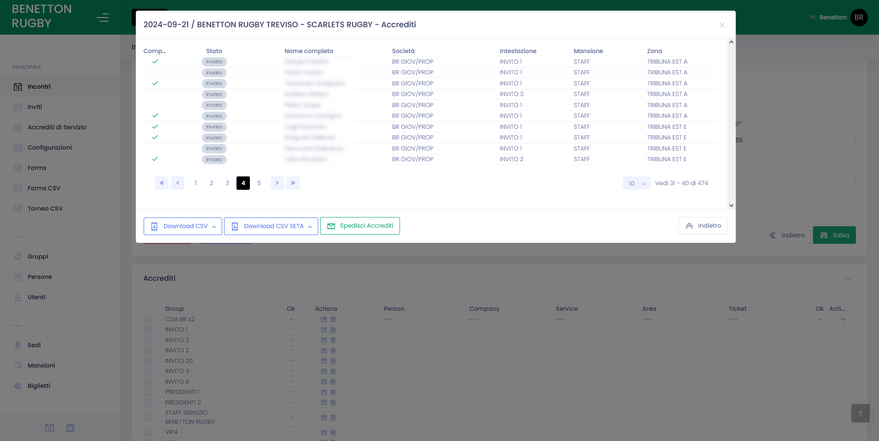Viewport: 879px width, 441px height.
Task: Click Indietro button in the modal
Action: click(703, 226)
